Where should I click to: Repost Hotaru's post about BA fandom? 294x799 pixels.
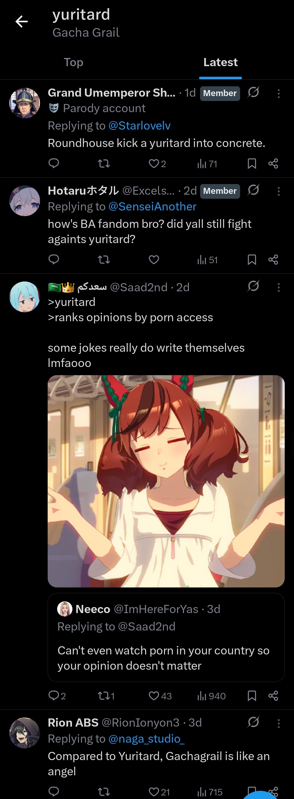point(104,259)
